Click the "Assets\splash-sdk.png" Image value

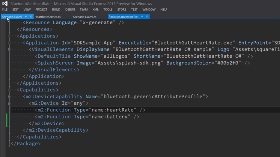pyautogui.click(x=129, y=63)
